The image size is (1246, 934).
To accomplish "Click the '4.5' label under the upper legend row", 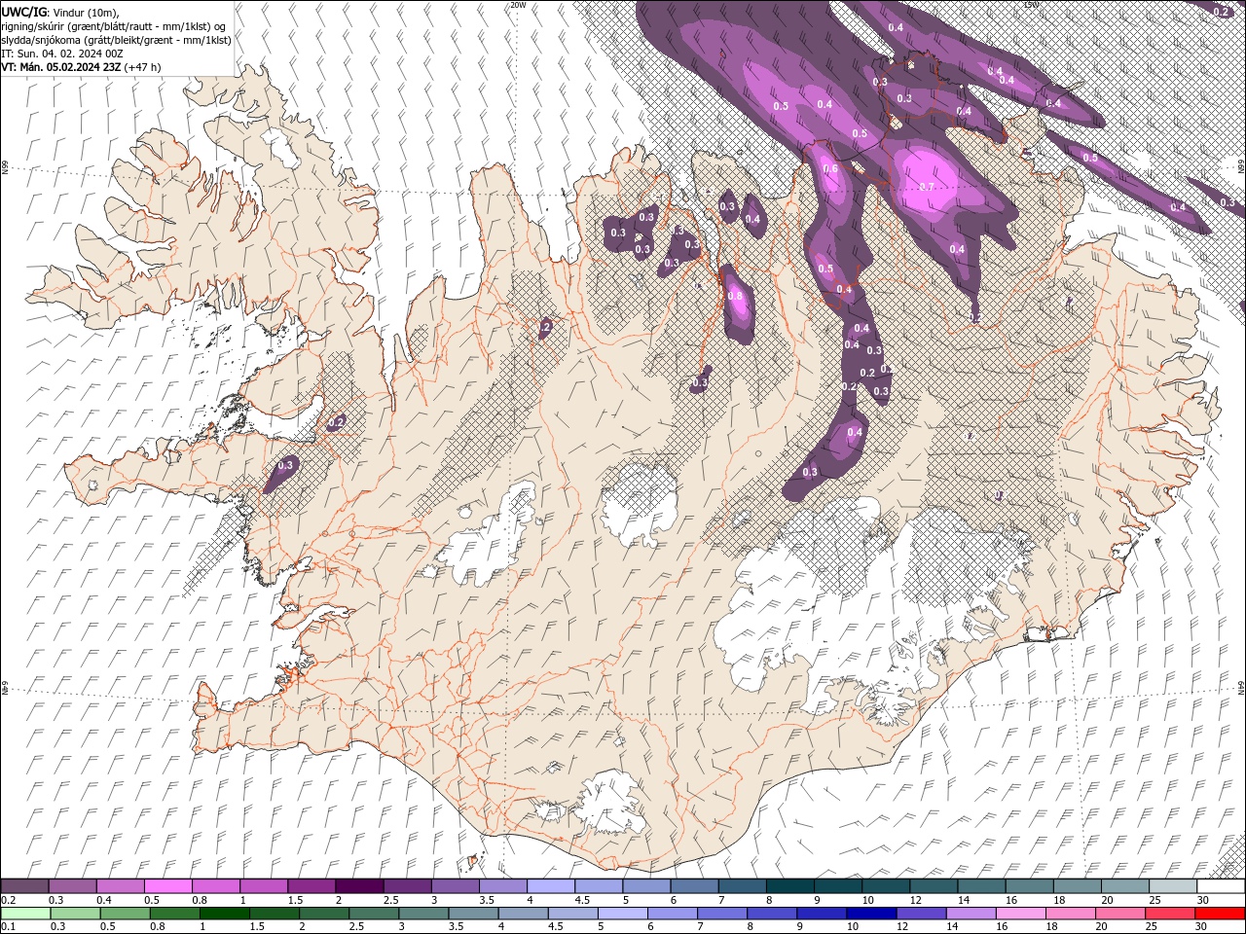I will pos(582,900).
